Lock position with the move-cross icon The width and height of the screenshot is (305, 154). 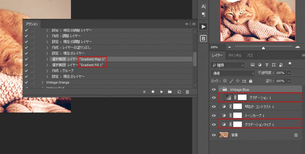point(237,81)
